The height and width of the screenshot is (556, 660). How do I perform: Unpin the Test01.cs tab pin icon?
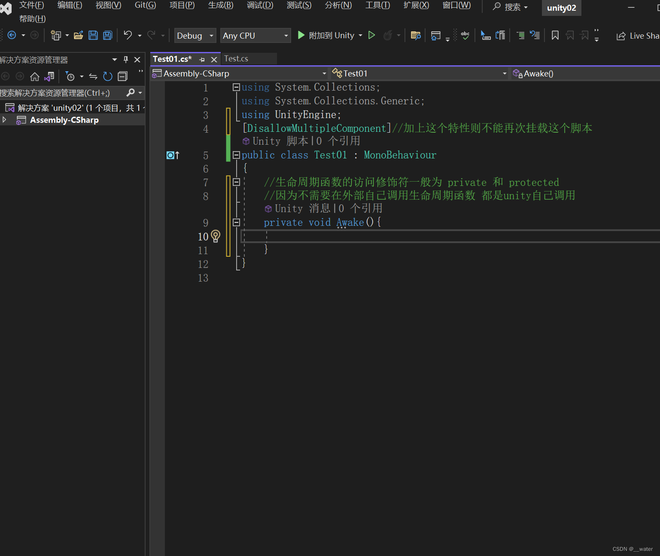pos(201,59)
